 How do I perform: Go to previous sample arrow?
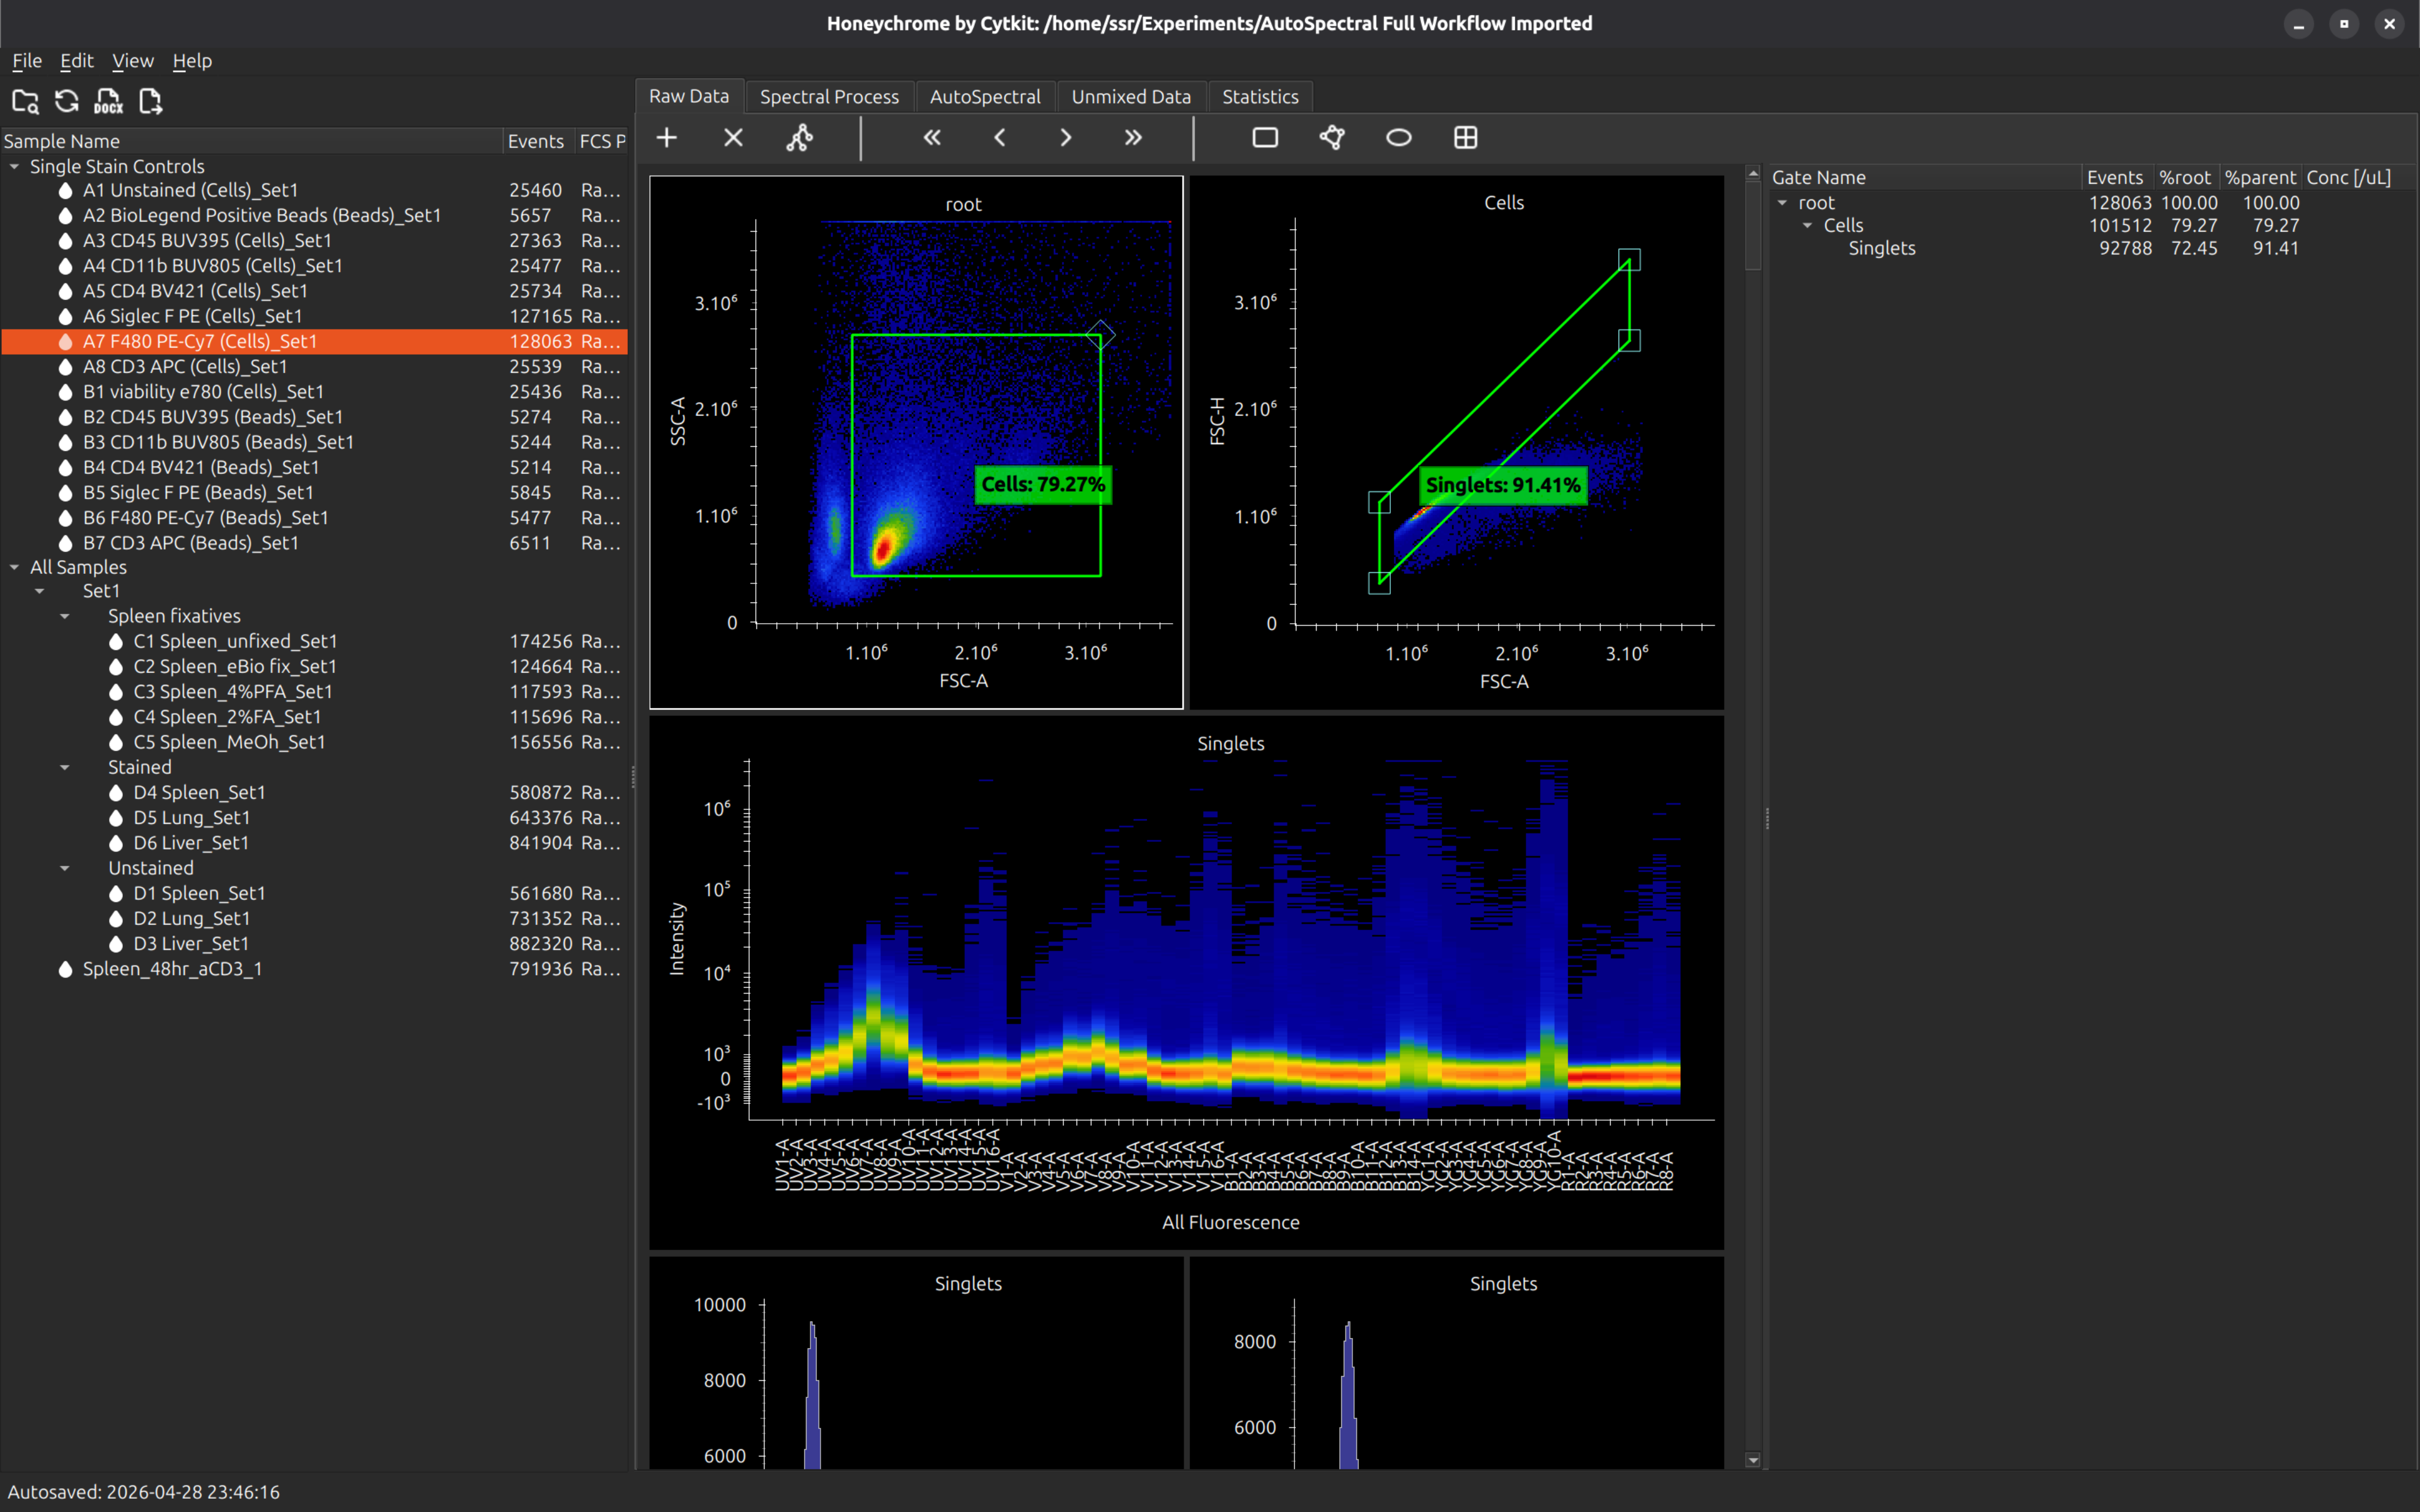(x=999, y=138)
